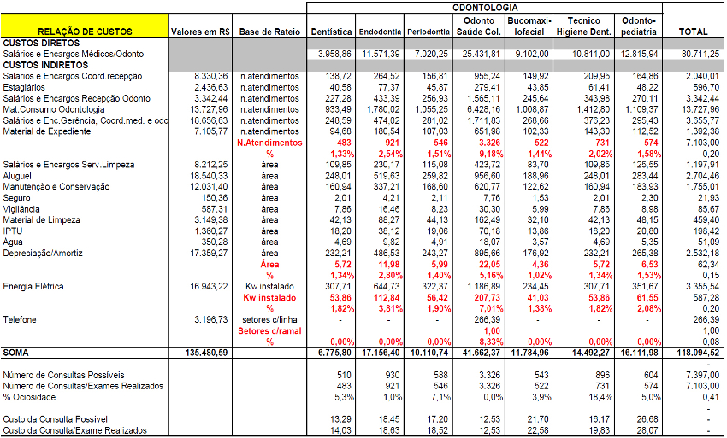727x438 pixels.
Task: Click the Periodontia column header
Action: [x=429, y=32]
